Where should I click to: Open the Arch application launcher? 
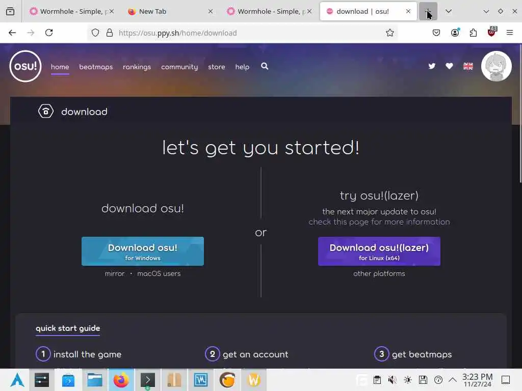[x=17, y=380]
